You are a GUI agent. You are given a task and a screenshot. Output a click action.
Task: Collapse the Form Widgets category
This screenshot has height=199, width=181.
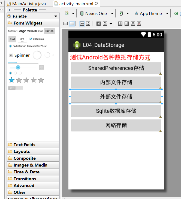point(33,23)
